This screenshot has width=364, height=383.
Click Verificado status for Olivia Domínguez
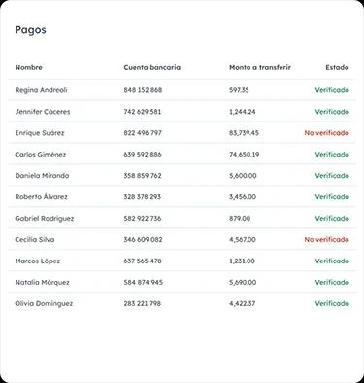332,304
